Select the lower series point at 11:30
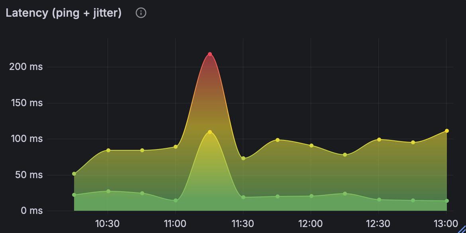 [243, 197]
